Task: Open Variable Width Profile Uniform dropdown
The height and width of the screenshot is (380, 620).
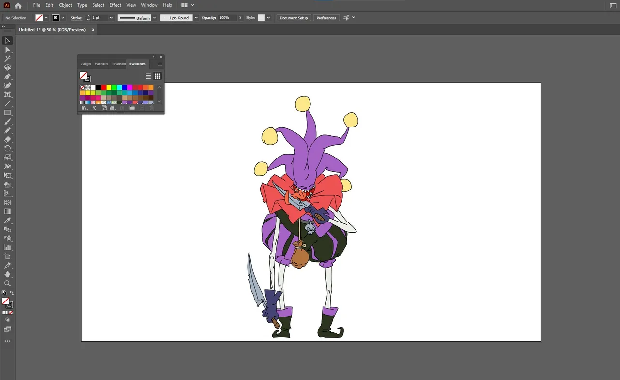Action: 155,18
